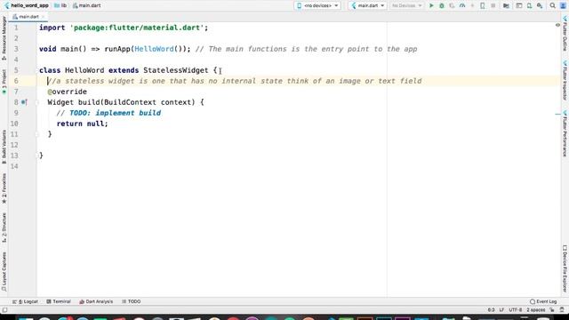
Task: Toggle the Resource Manager side panel
Action: (4, 39)
